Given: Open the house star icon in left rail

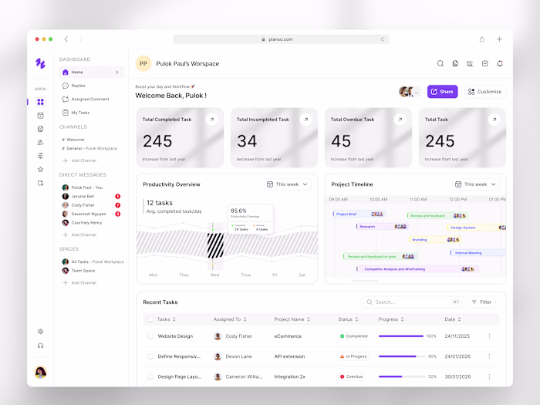Looking at the screenshot, I should [40, 169].
